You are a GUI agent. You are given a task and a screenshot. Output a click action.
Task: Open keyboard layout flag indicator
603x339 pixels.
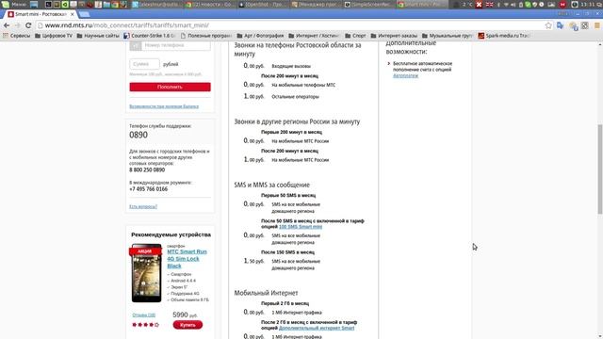[x=489, y=4]
